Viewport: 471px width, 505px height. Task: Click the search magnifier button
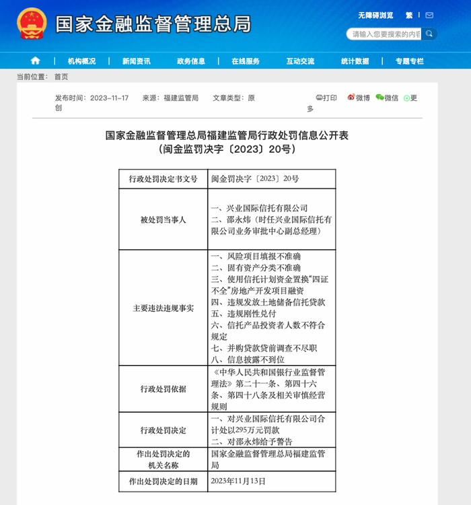429,34
